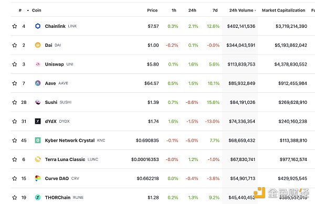Screen dimensions: 315x204
Task: Toggle the favorite star for Terra Luna Classic
Action: pyautogui.click(x=15, y=159)
